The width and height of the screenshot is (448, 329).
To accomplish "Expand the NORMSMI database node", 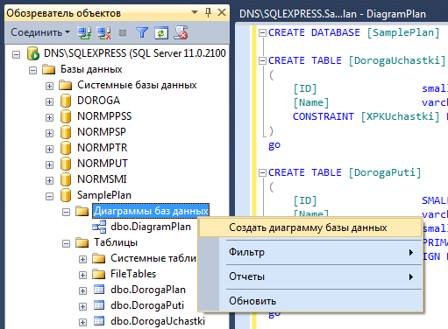I will [49, 180].
